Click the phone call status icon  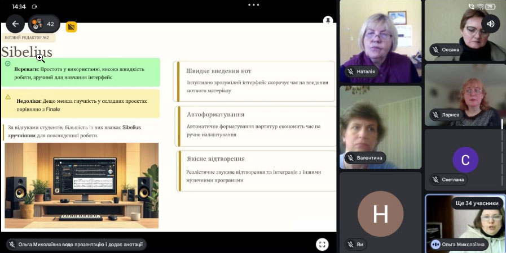(x=472, y=6)
